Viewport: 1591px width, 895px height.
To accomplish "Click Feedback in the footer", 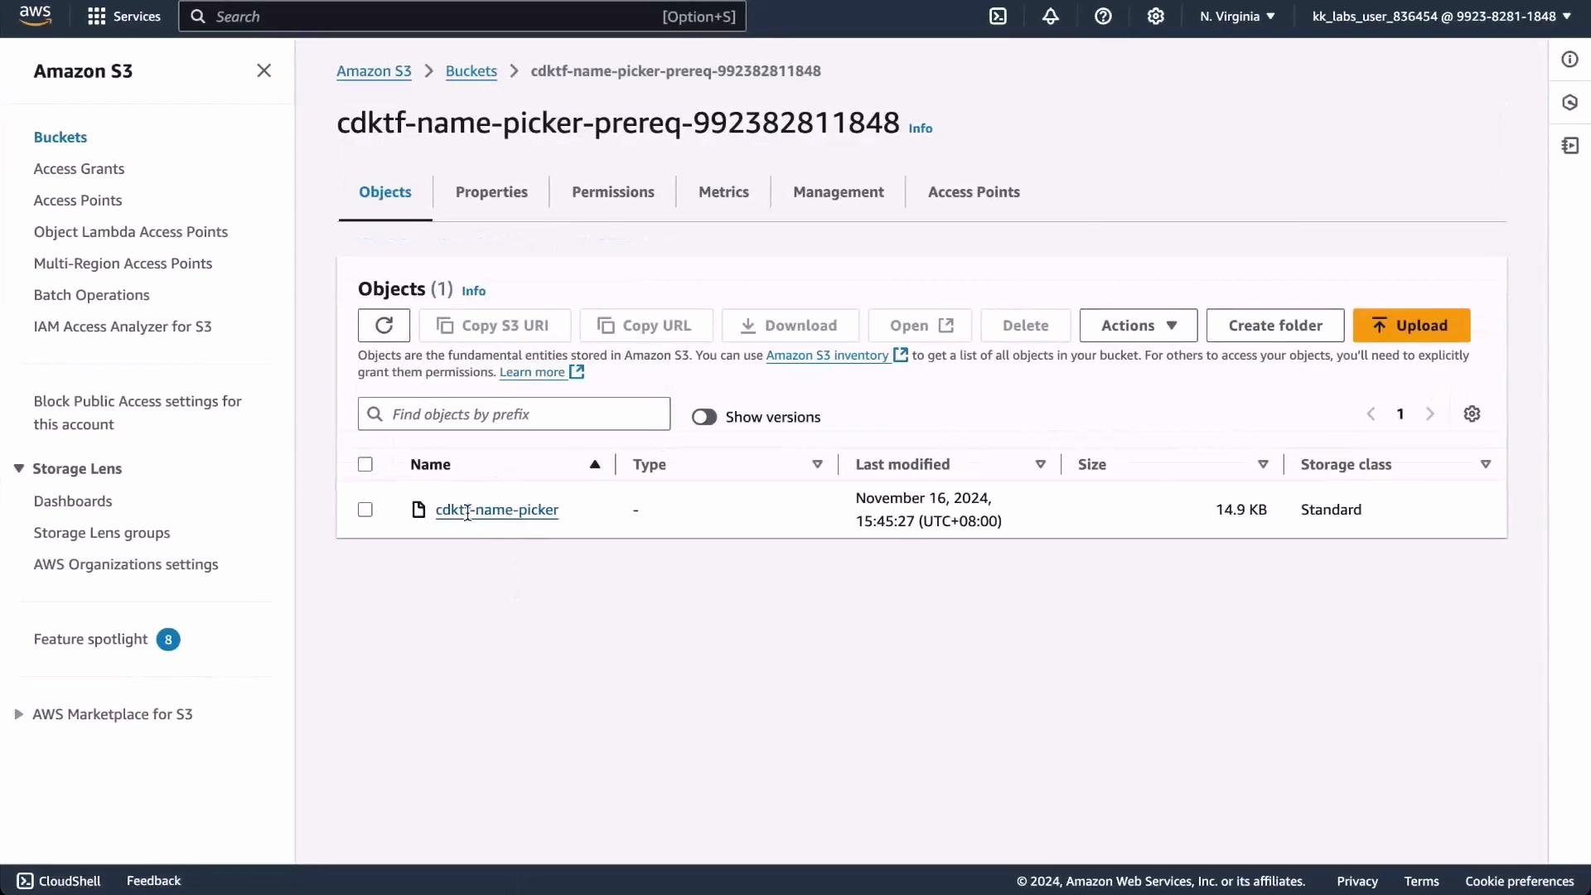I will 153,881.
